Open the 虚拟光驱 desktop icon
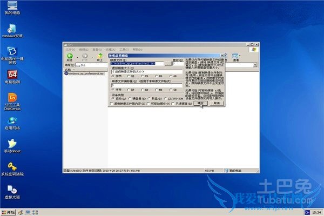The width and height of the screenshot is (324, 216). [11, 190]
